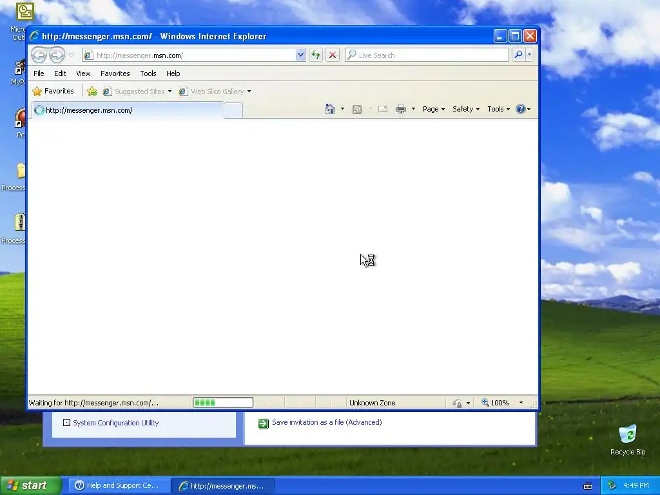Open the search provider options dropdown

[530, 55]
